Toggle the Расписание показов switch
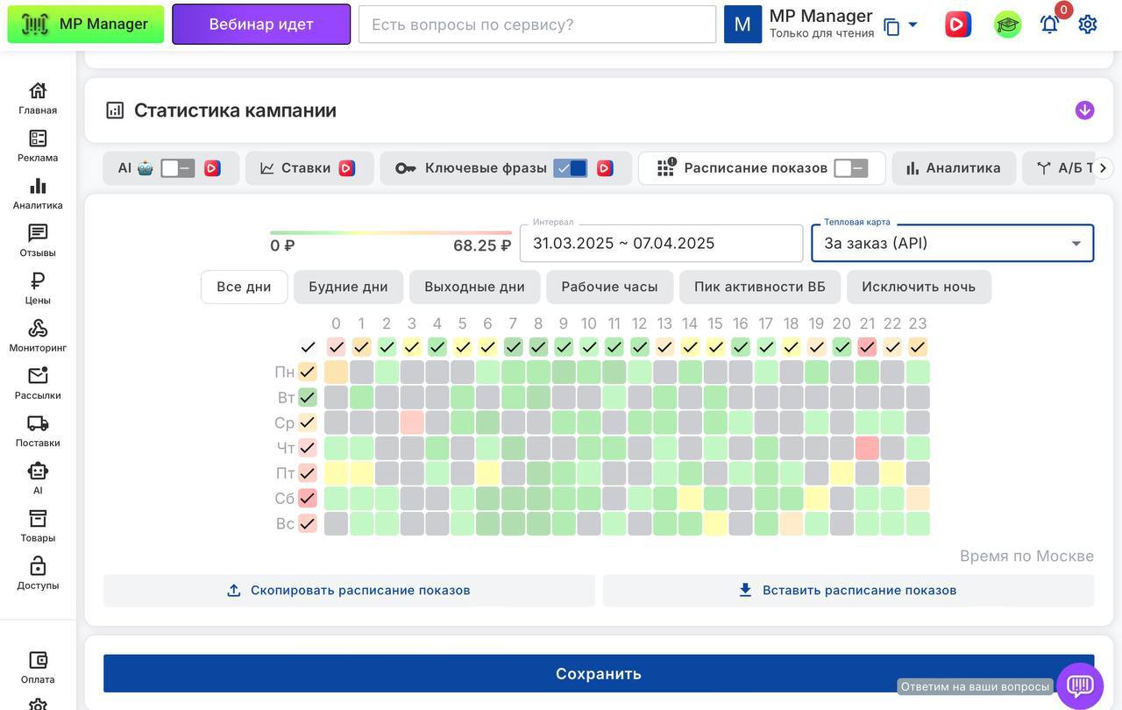 (849, 168)
